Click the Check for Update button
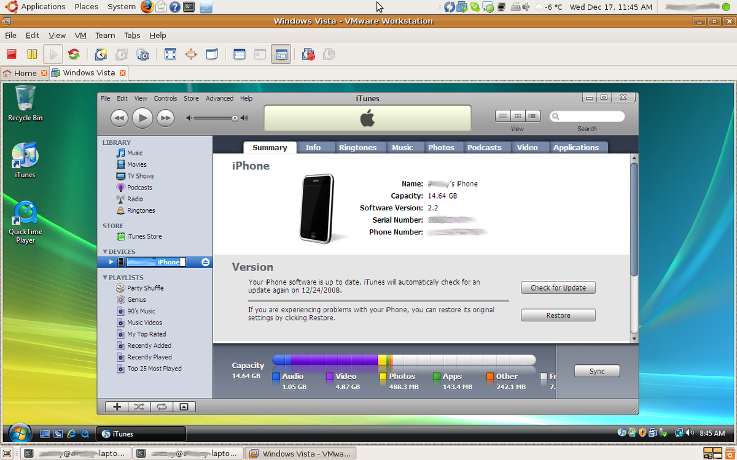Viewport: 737px width, 460px height. tap(558, 288)
